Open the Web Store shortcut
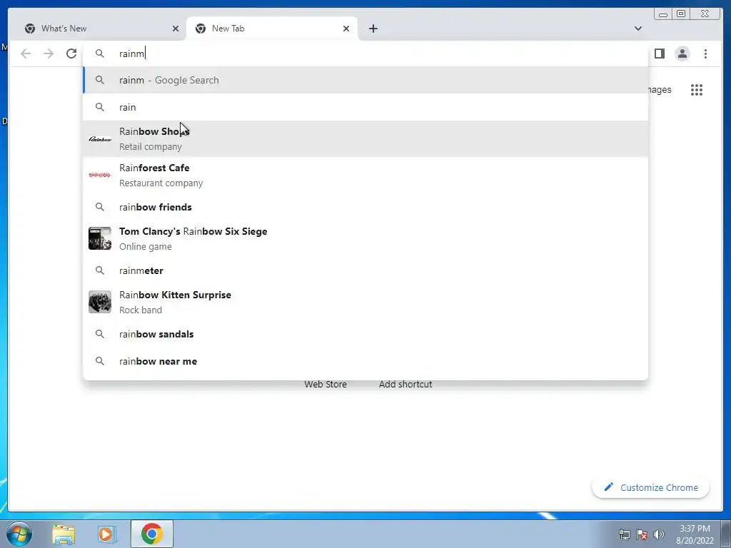This screenshot has height=548, width=731. [x=326, y=385]
